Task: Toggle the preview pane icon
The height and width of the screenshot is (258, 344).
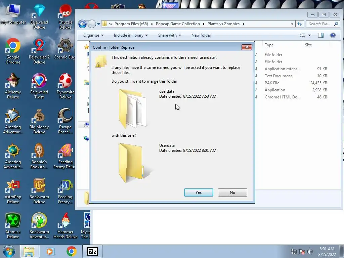Action: (321, 35)
